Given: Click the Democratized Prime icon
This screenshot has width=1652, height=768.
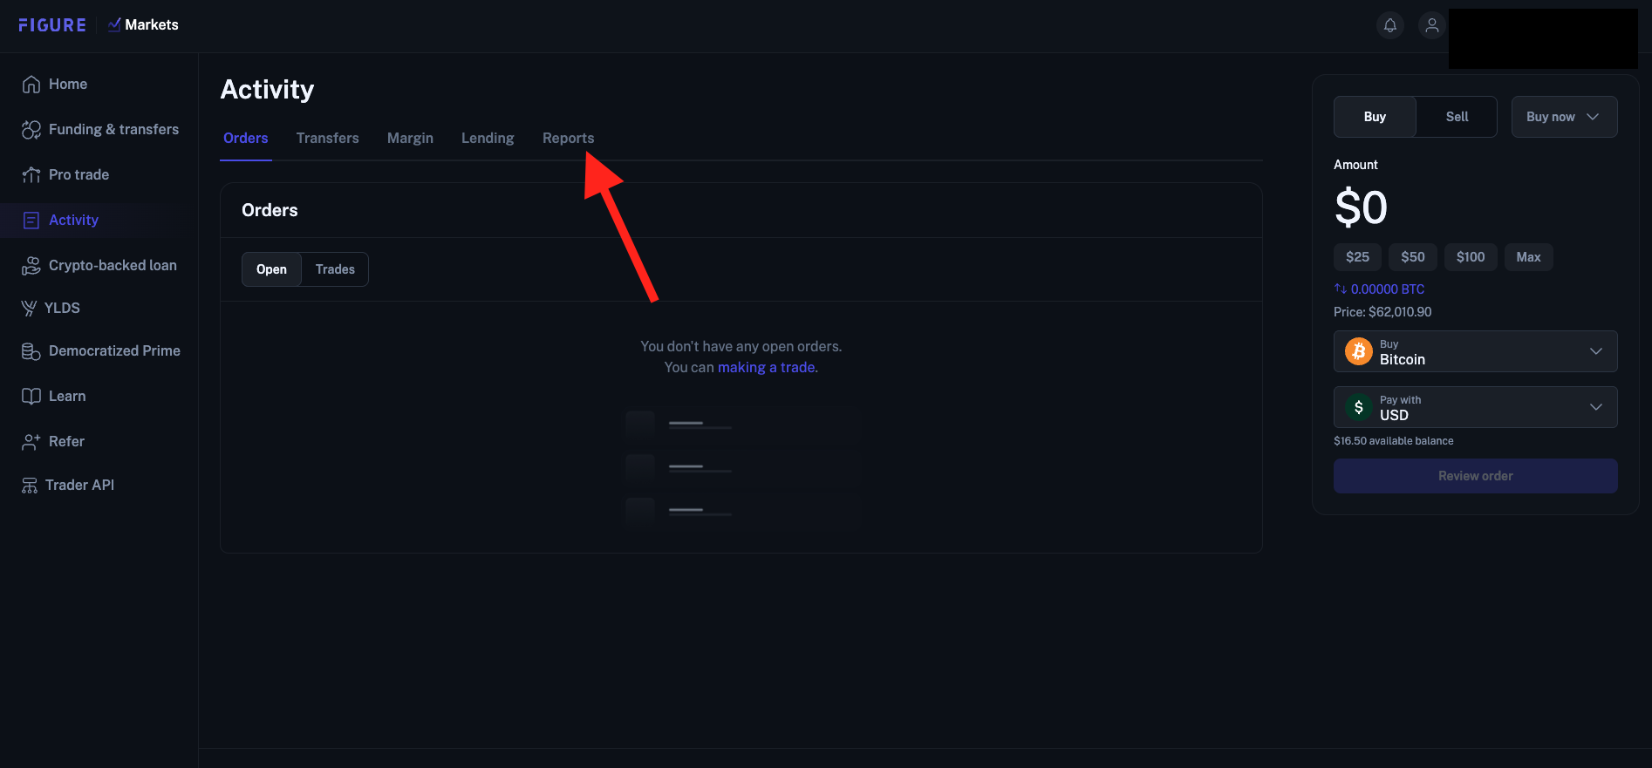Looking at the screenshot, I should coord(31,351).
